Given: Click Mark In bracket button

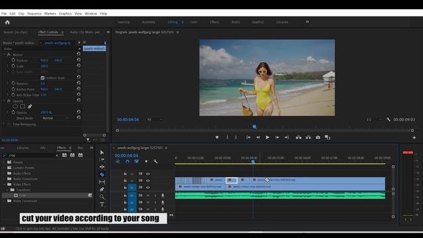Looking at the screenshot, I should [227, 138].
